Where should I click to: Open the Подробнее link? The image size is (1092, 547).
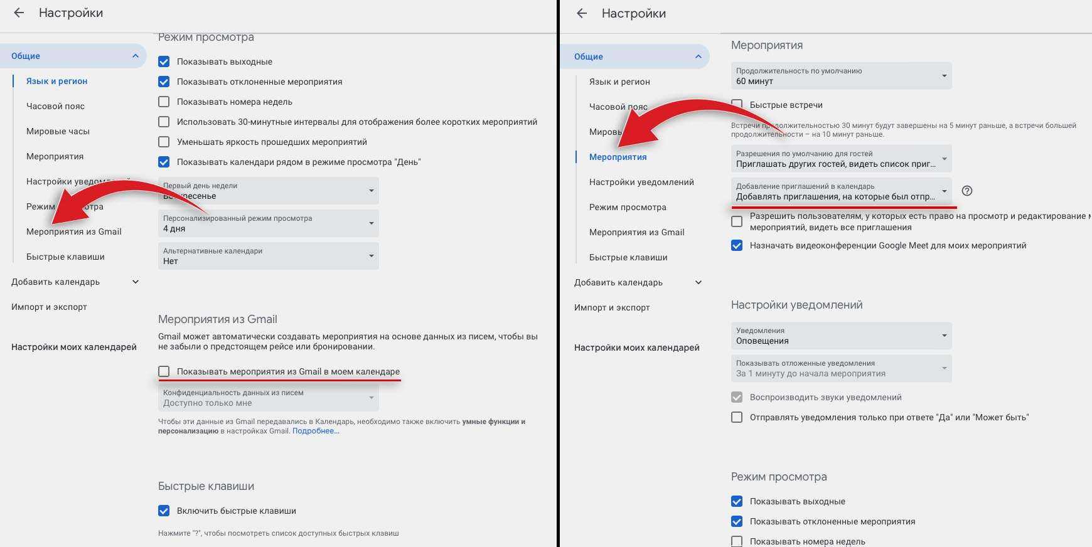(316, 431)
